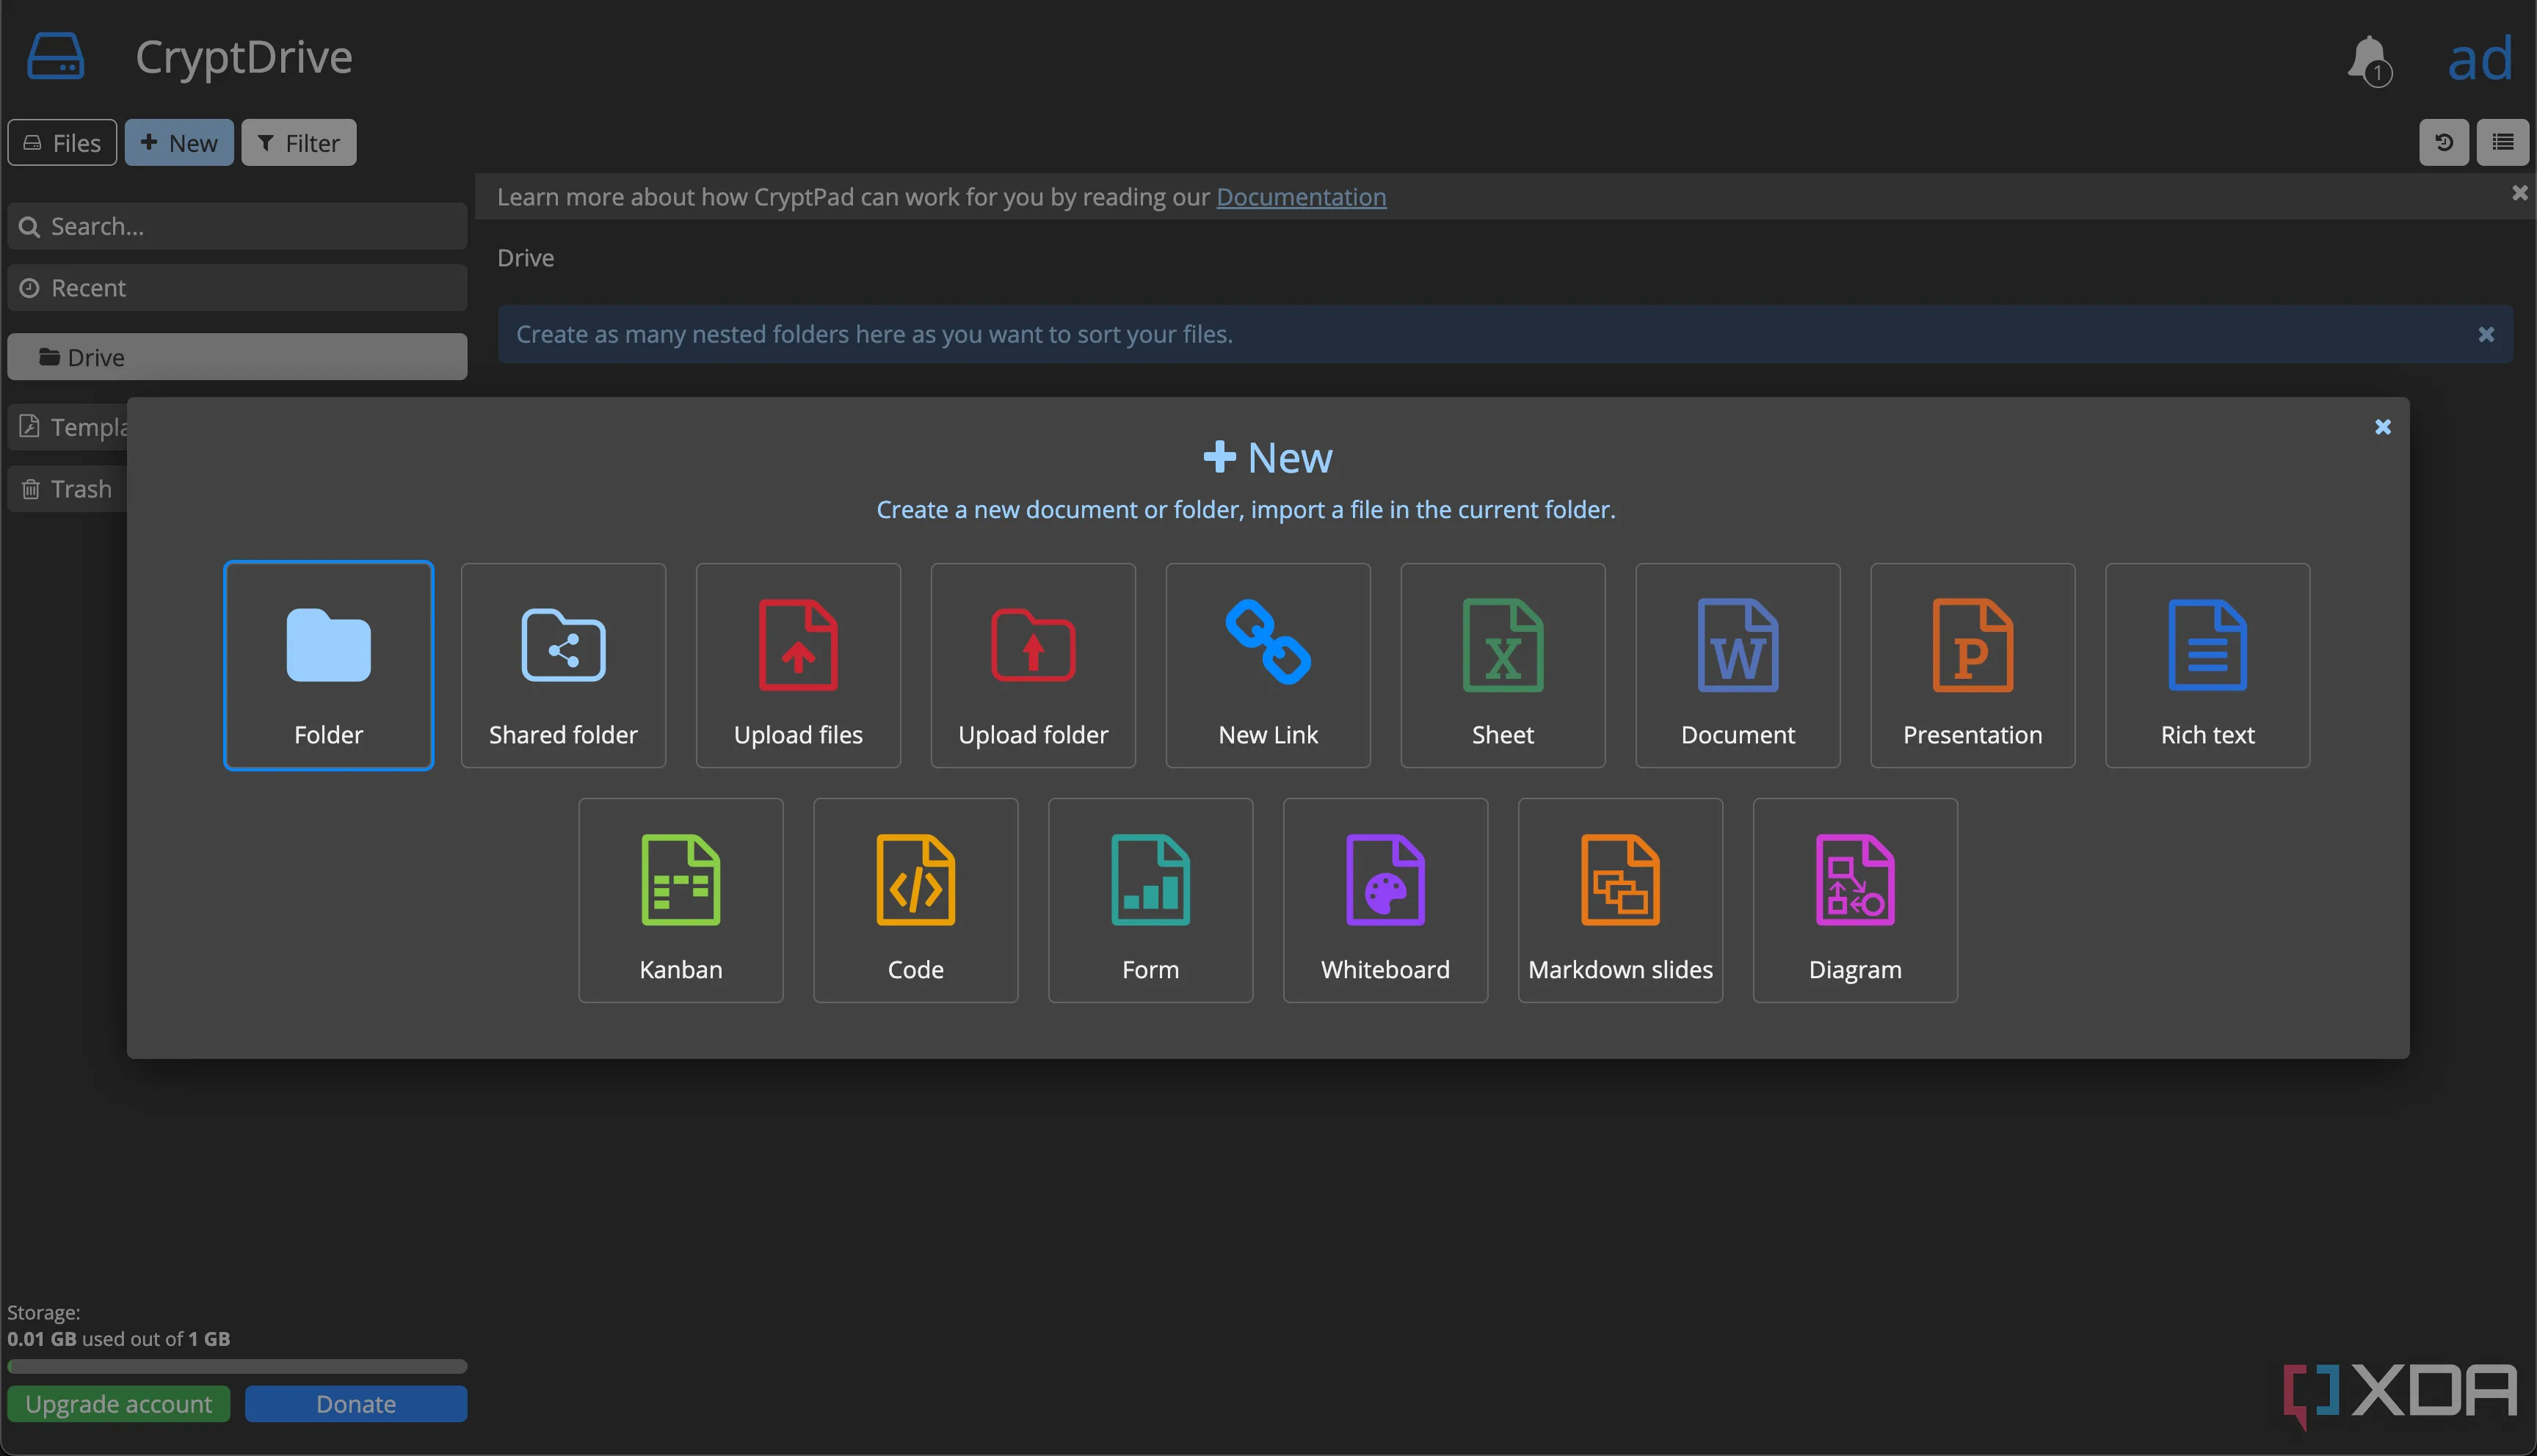Choose the Upload files option
The width and height of the screenshot is (2537, 1456).
(798, 665)
